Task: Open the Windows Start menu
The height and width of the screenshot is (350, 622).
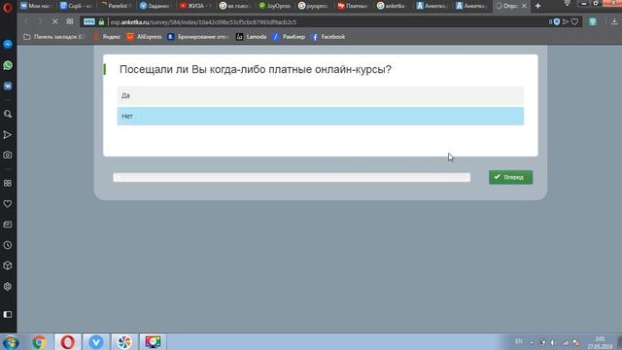Action: (x=11, y=342)
